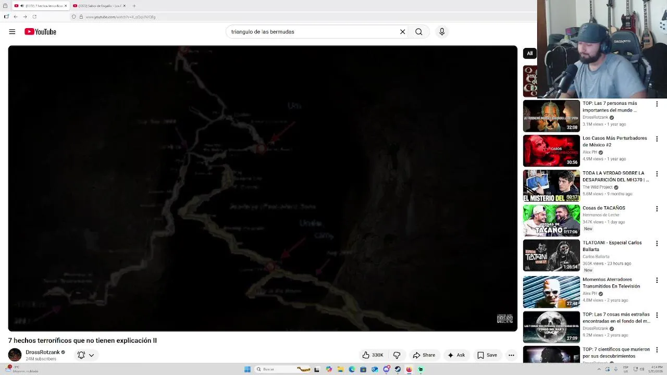This screenshot has width=667, height=375.
Task: Play the MH370 desaparición video thumbnail
Action: [x=551, y=185]
